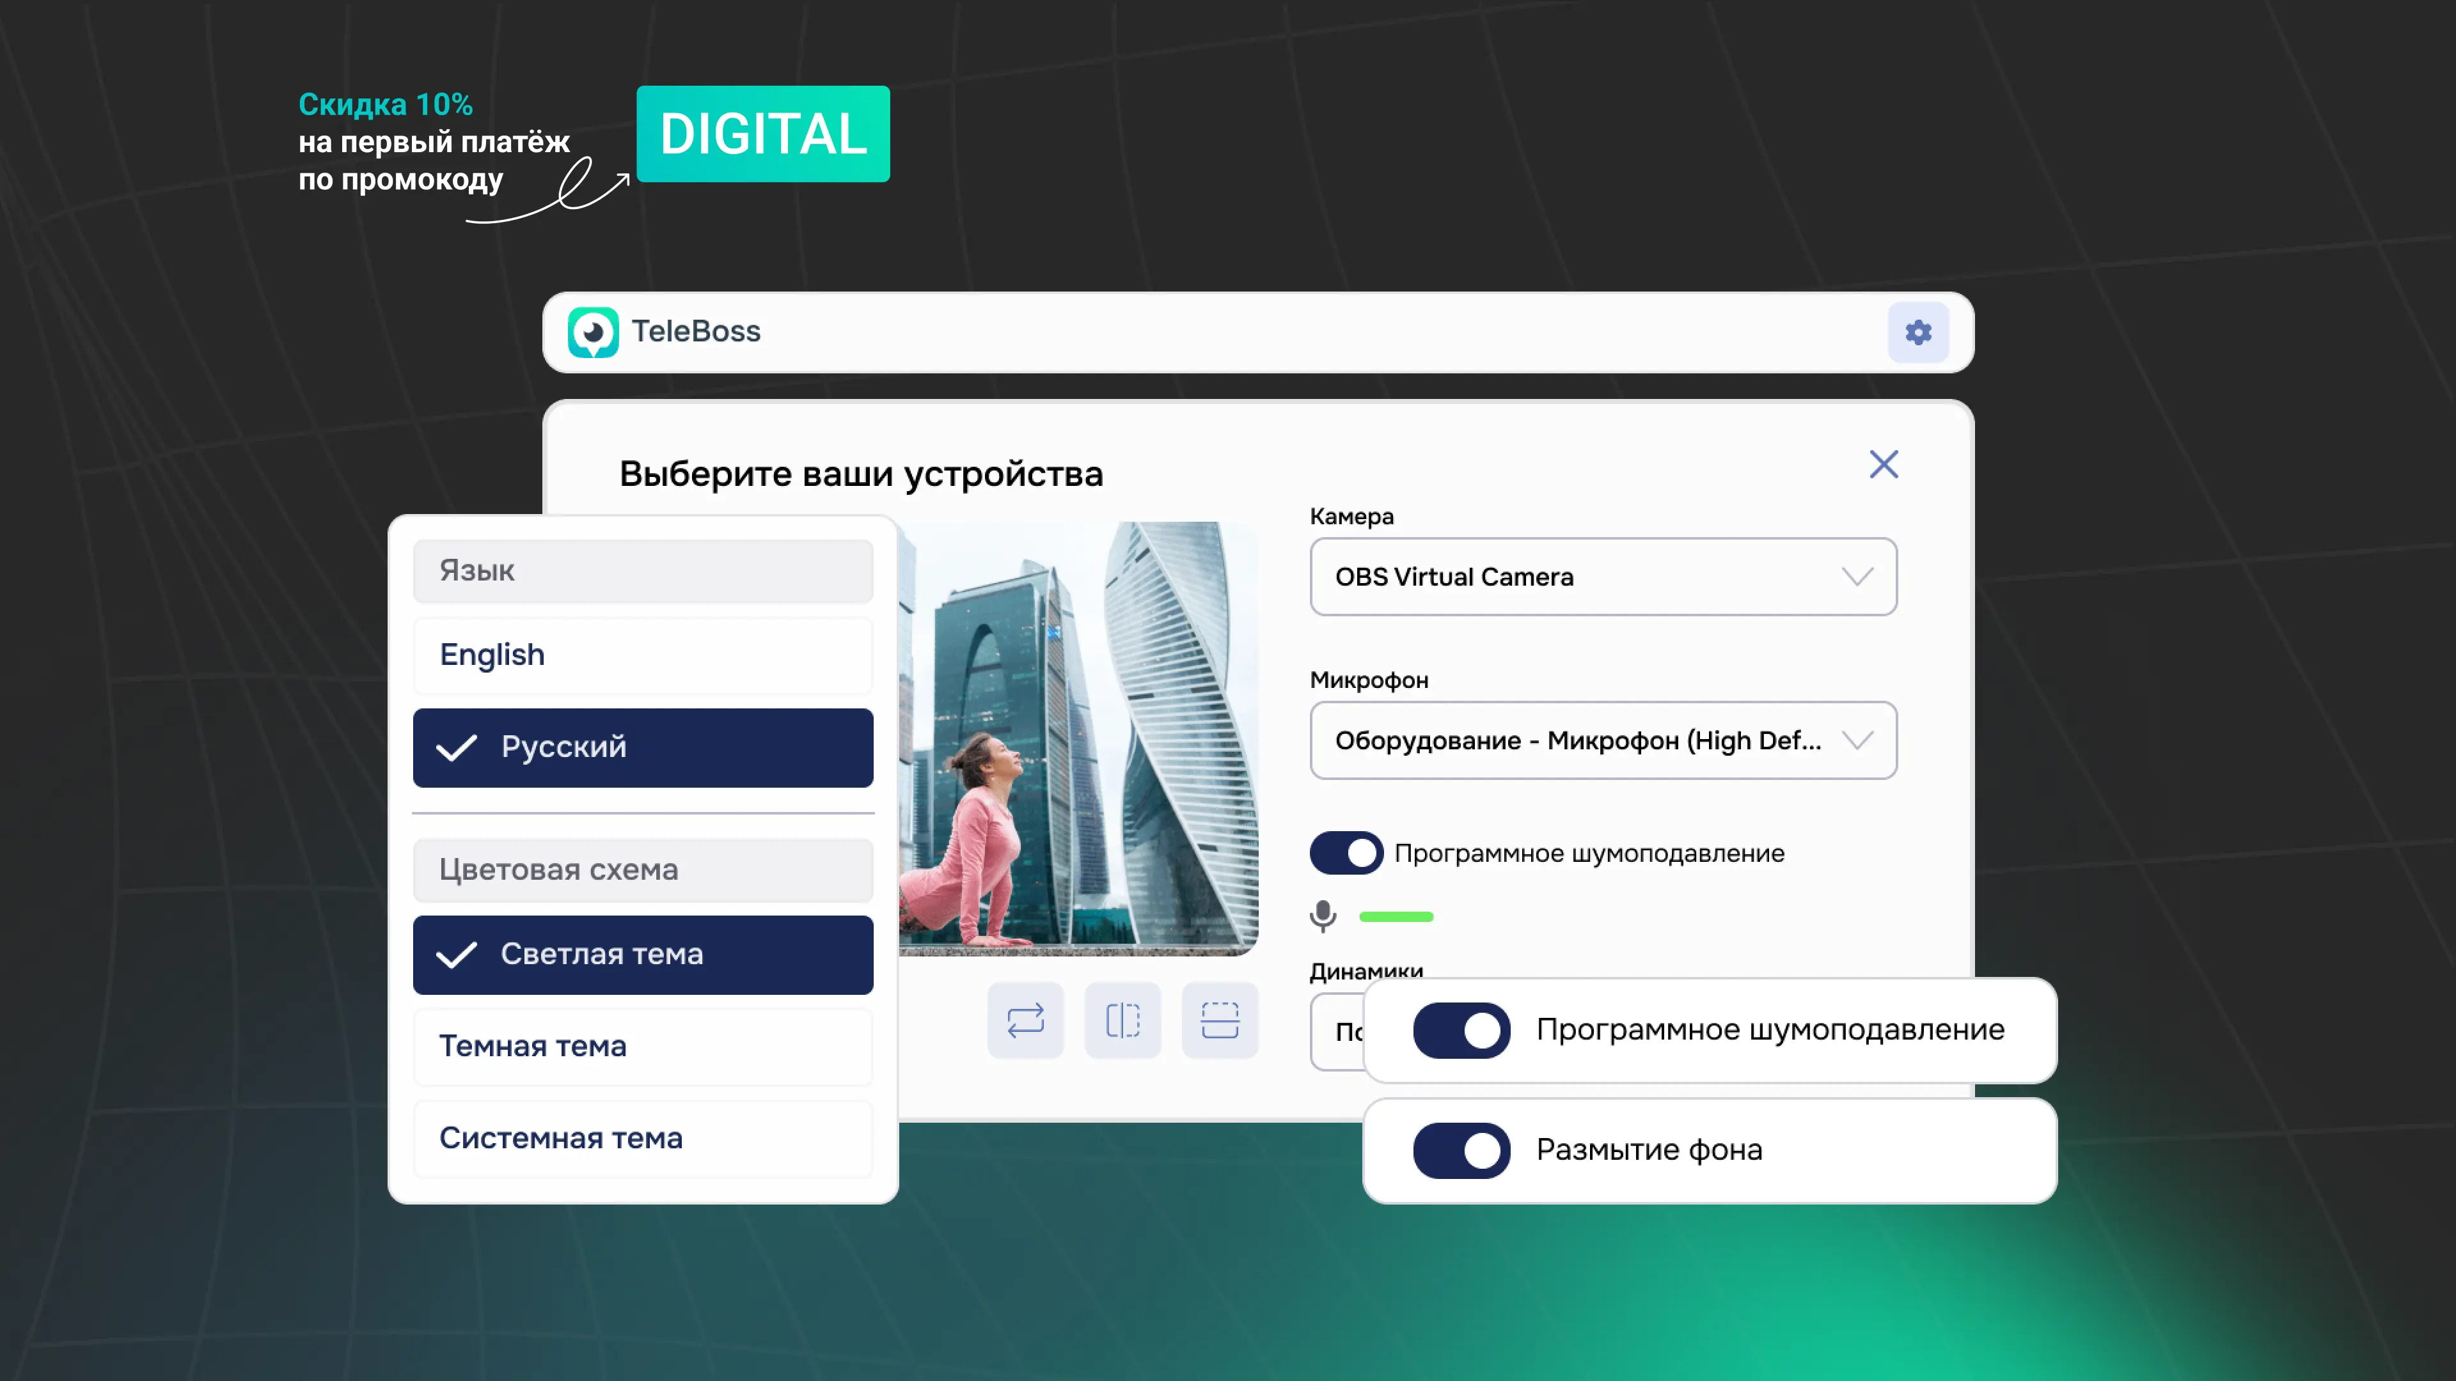Image resolution: width=2456 pixels, height=1381 pixels.
Task: Click the rotate camera icon
Action: pos(1025,1021)
